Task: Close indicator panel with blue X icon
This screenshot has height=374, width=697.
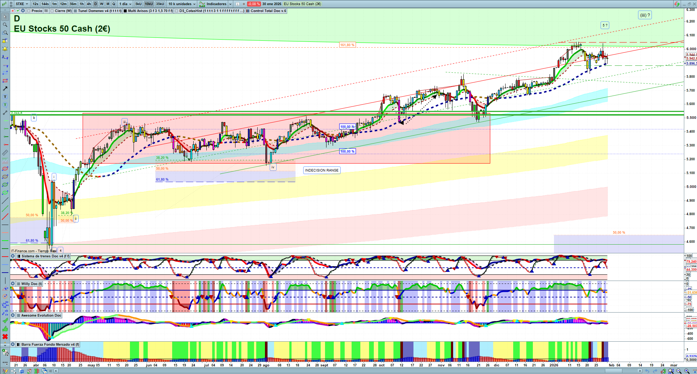Action: point(23,11)
